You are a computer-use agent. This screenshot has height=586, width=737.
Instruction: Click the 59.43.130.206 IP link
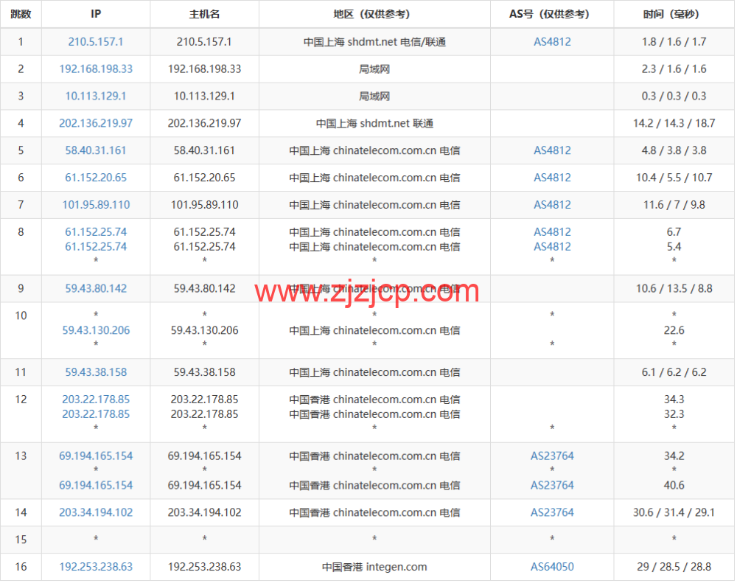click(95, 330)
